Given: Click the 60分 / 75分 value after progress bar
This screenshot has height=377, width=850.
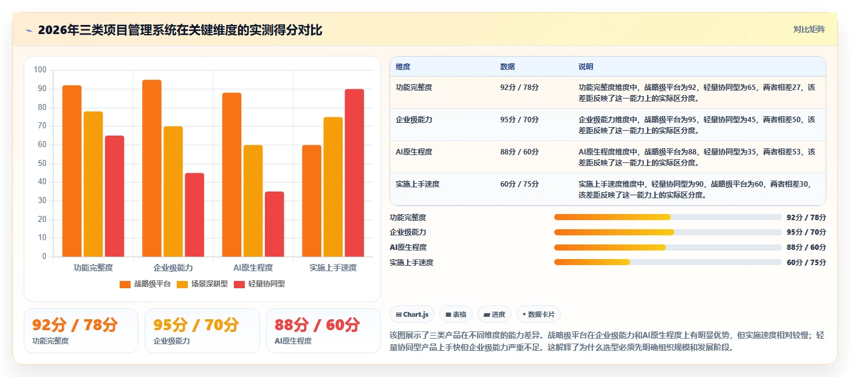Looking at the screenshot, I should (806, 262).
